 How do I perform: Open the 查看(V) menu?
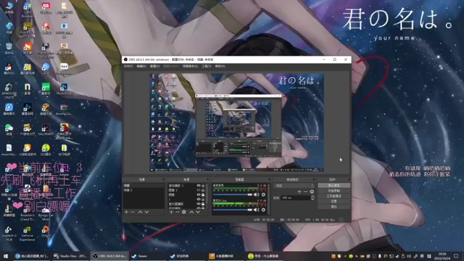click(155, 66)
